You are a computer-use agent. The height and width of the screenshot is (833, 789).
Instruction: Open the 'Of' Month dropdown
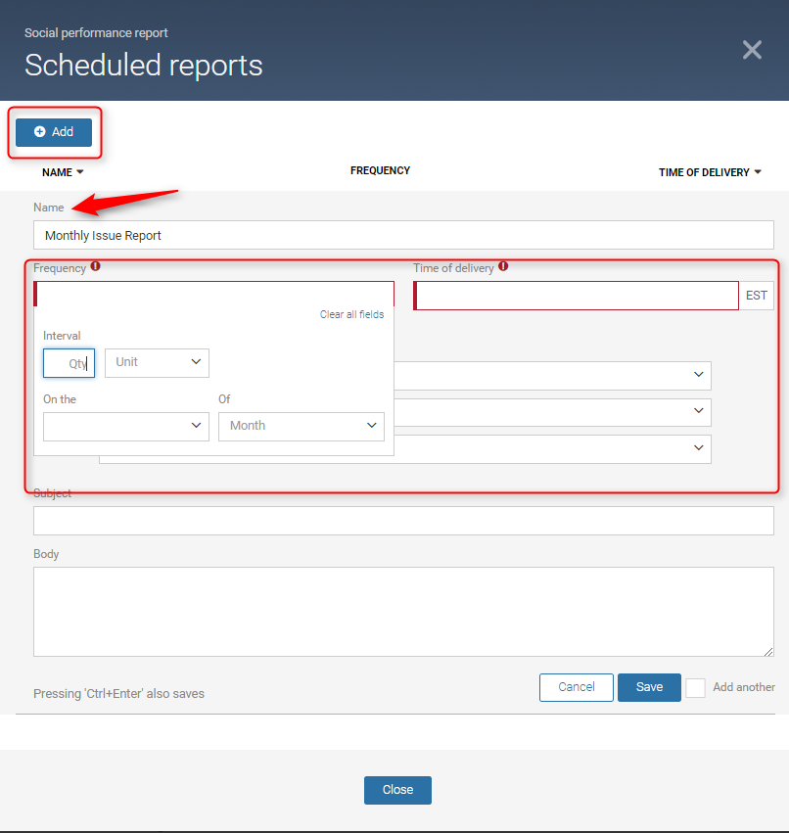[x=302, y=427]
